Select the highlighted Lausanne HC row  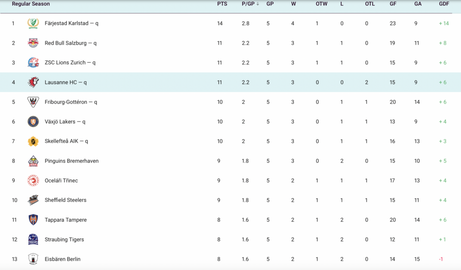pos(230,82)
